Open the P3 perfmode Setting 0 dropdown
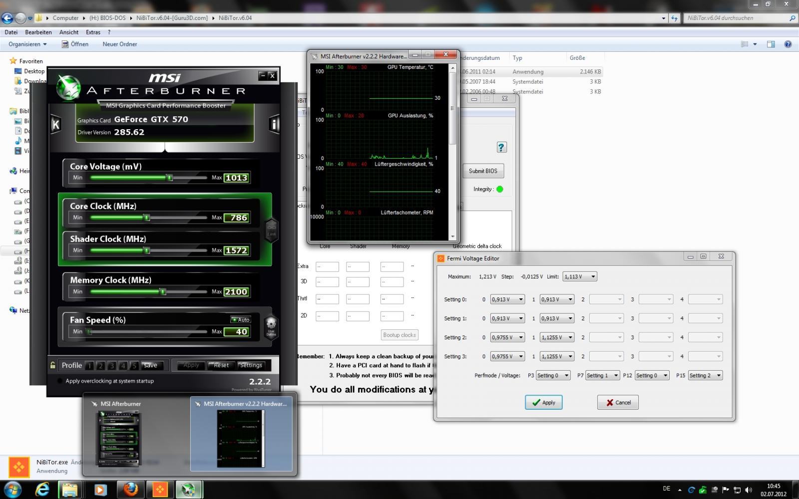 pos(553,375)
